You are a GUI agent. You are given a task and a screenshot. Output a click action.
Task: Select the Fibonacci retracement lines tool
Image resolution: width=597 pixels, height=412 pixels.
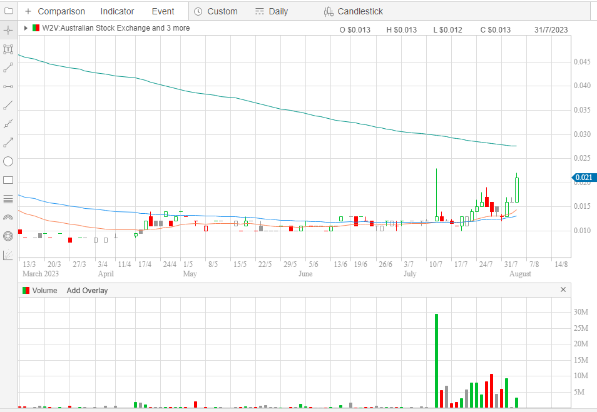click(8, 199)
